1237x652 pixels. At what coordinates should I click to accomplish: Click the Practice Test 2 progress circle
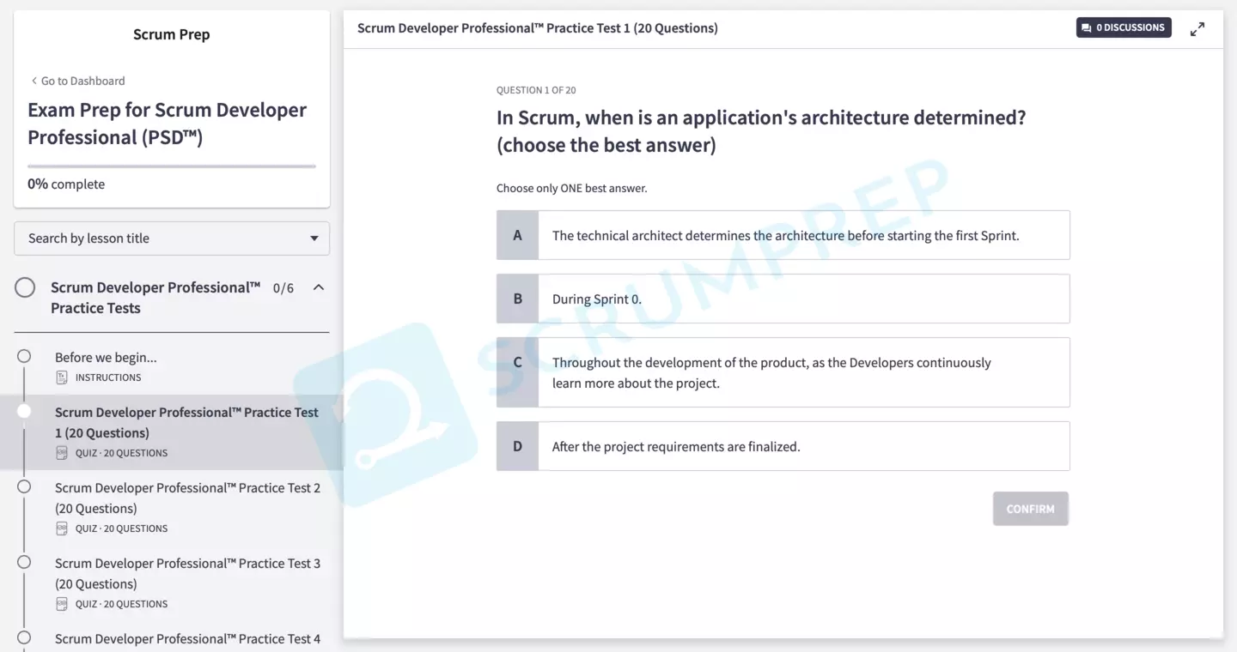click(x=24, y=486)
